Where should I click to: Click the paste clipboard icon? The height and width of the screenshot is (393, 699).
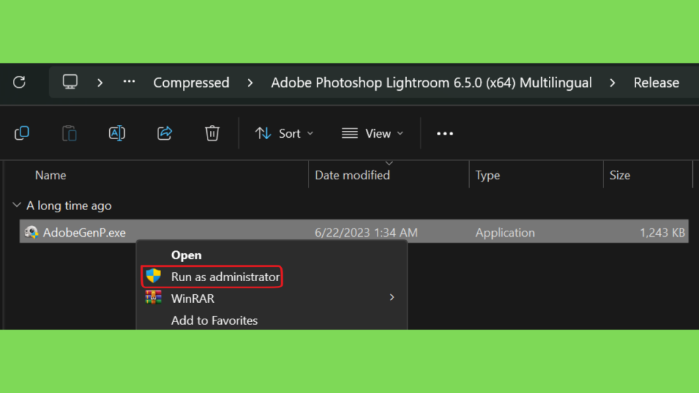point(69,133)
